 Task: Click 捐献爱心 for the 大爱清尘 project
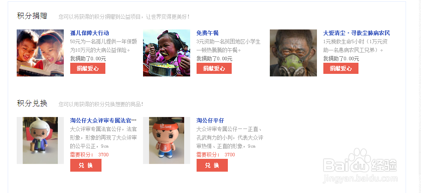click(x=341, y=68)
